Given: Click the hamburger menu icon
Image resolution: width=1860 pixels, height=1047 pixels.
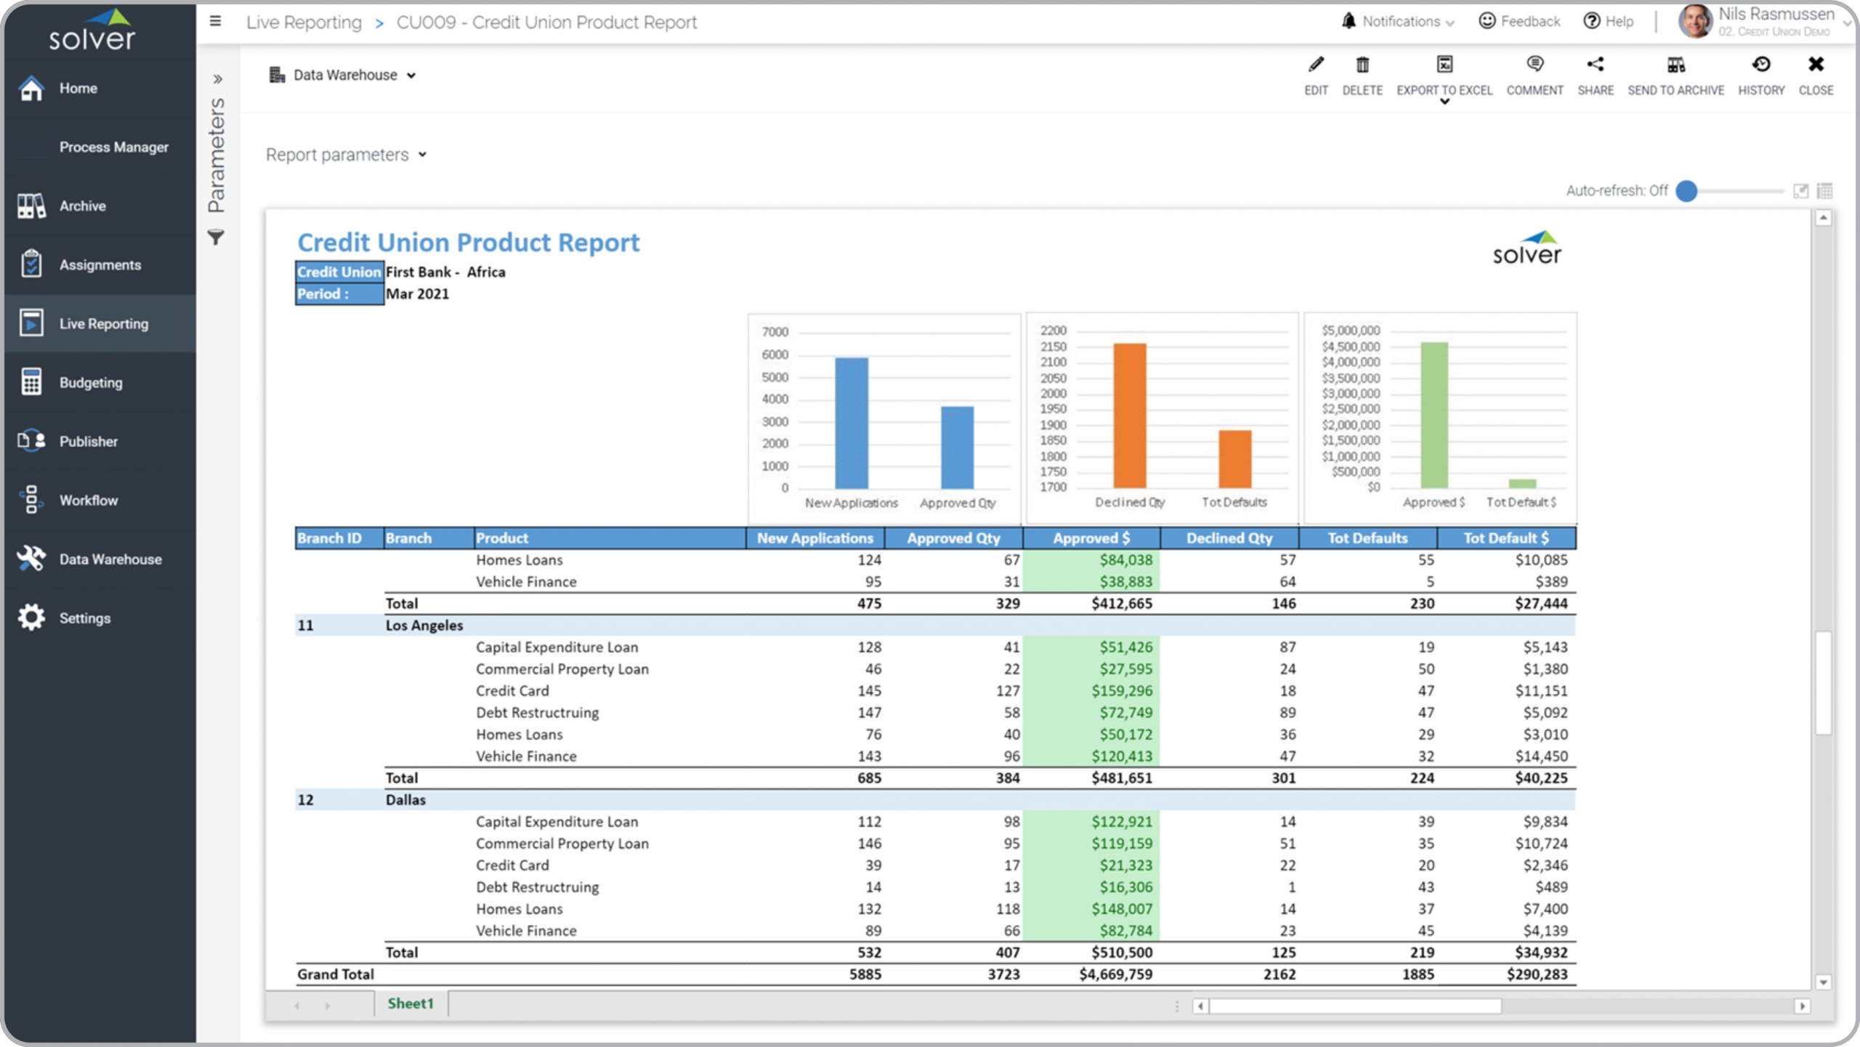Looking at the screenshot, I should coord(215,21).
